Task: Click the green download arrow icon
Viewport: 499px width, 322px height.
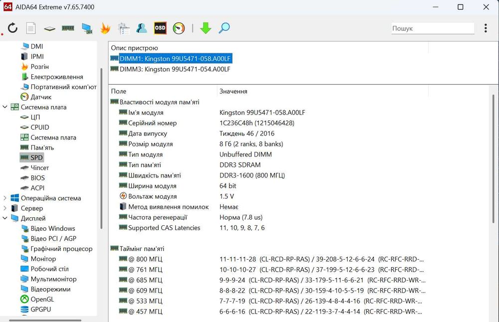Action: pyautogui.click(x=206, y=28)
